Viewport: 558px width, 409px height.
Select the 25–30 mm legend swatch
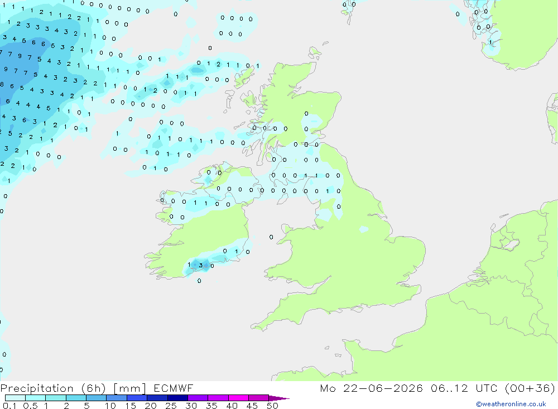[177, 398]
